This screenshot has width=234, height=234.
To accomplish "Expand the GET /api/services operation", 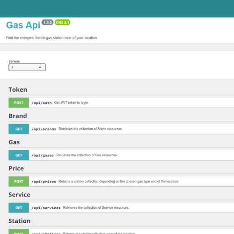I will (121, 208).
